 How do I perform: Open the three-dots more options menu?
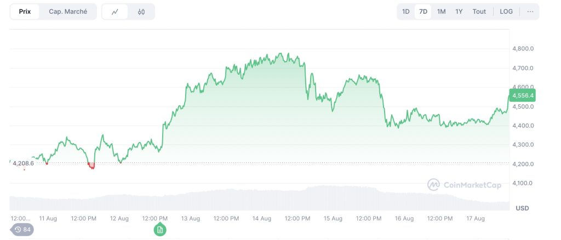pyautogui.click(x=530, y=11)
